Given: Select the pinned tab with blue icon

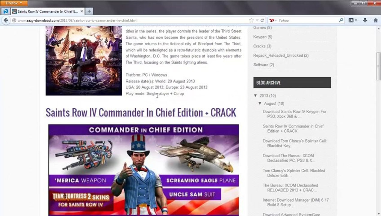Looking at the screenshot, I should [5, 11].
